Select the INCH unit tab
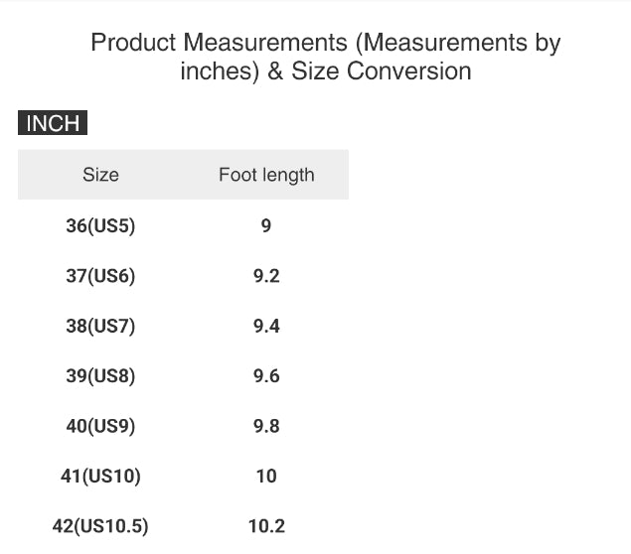 53,124
